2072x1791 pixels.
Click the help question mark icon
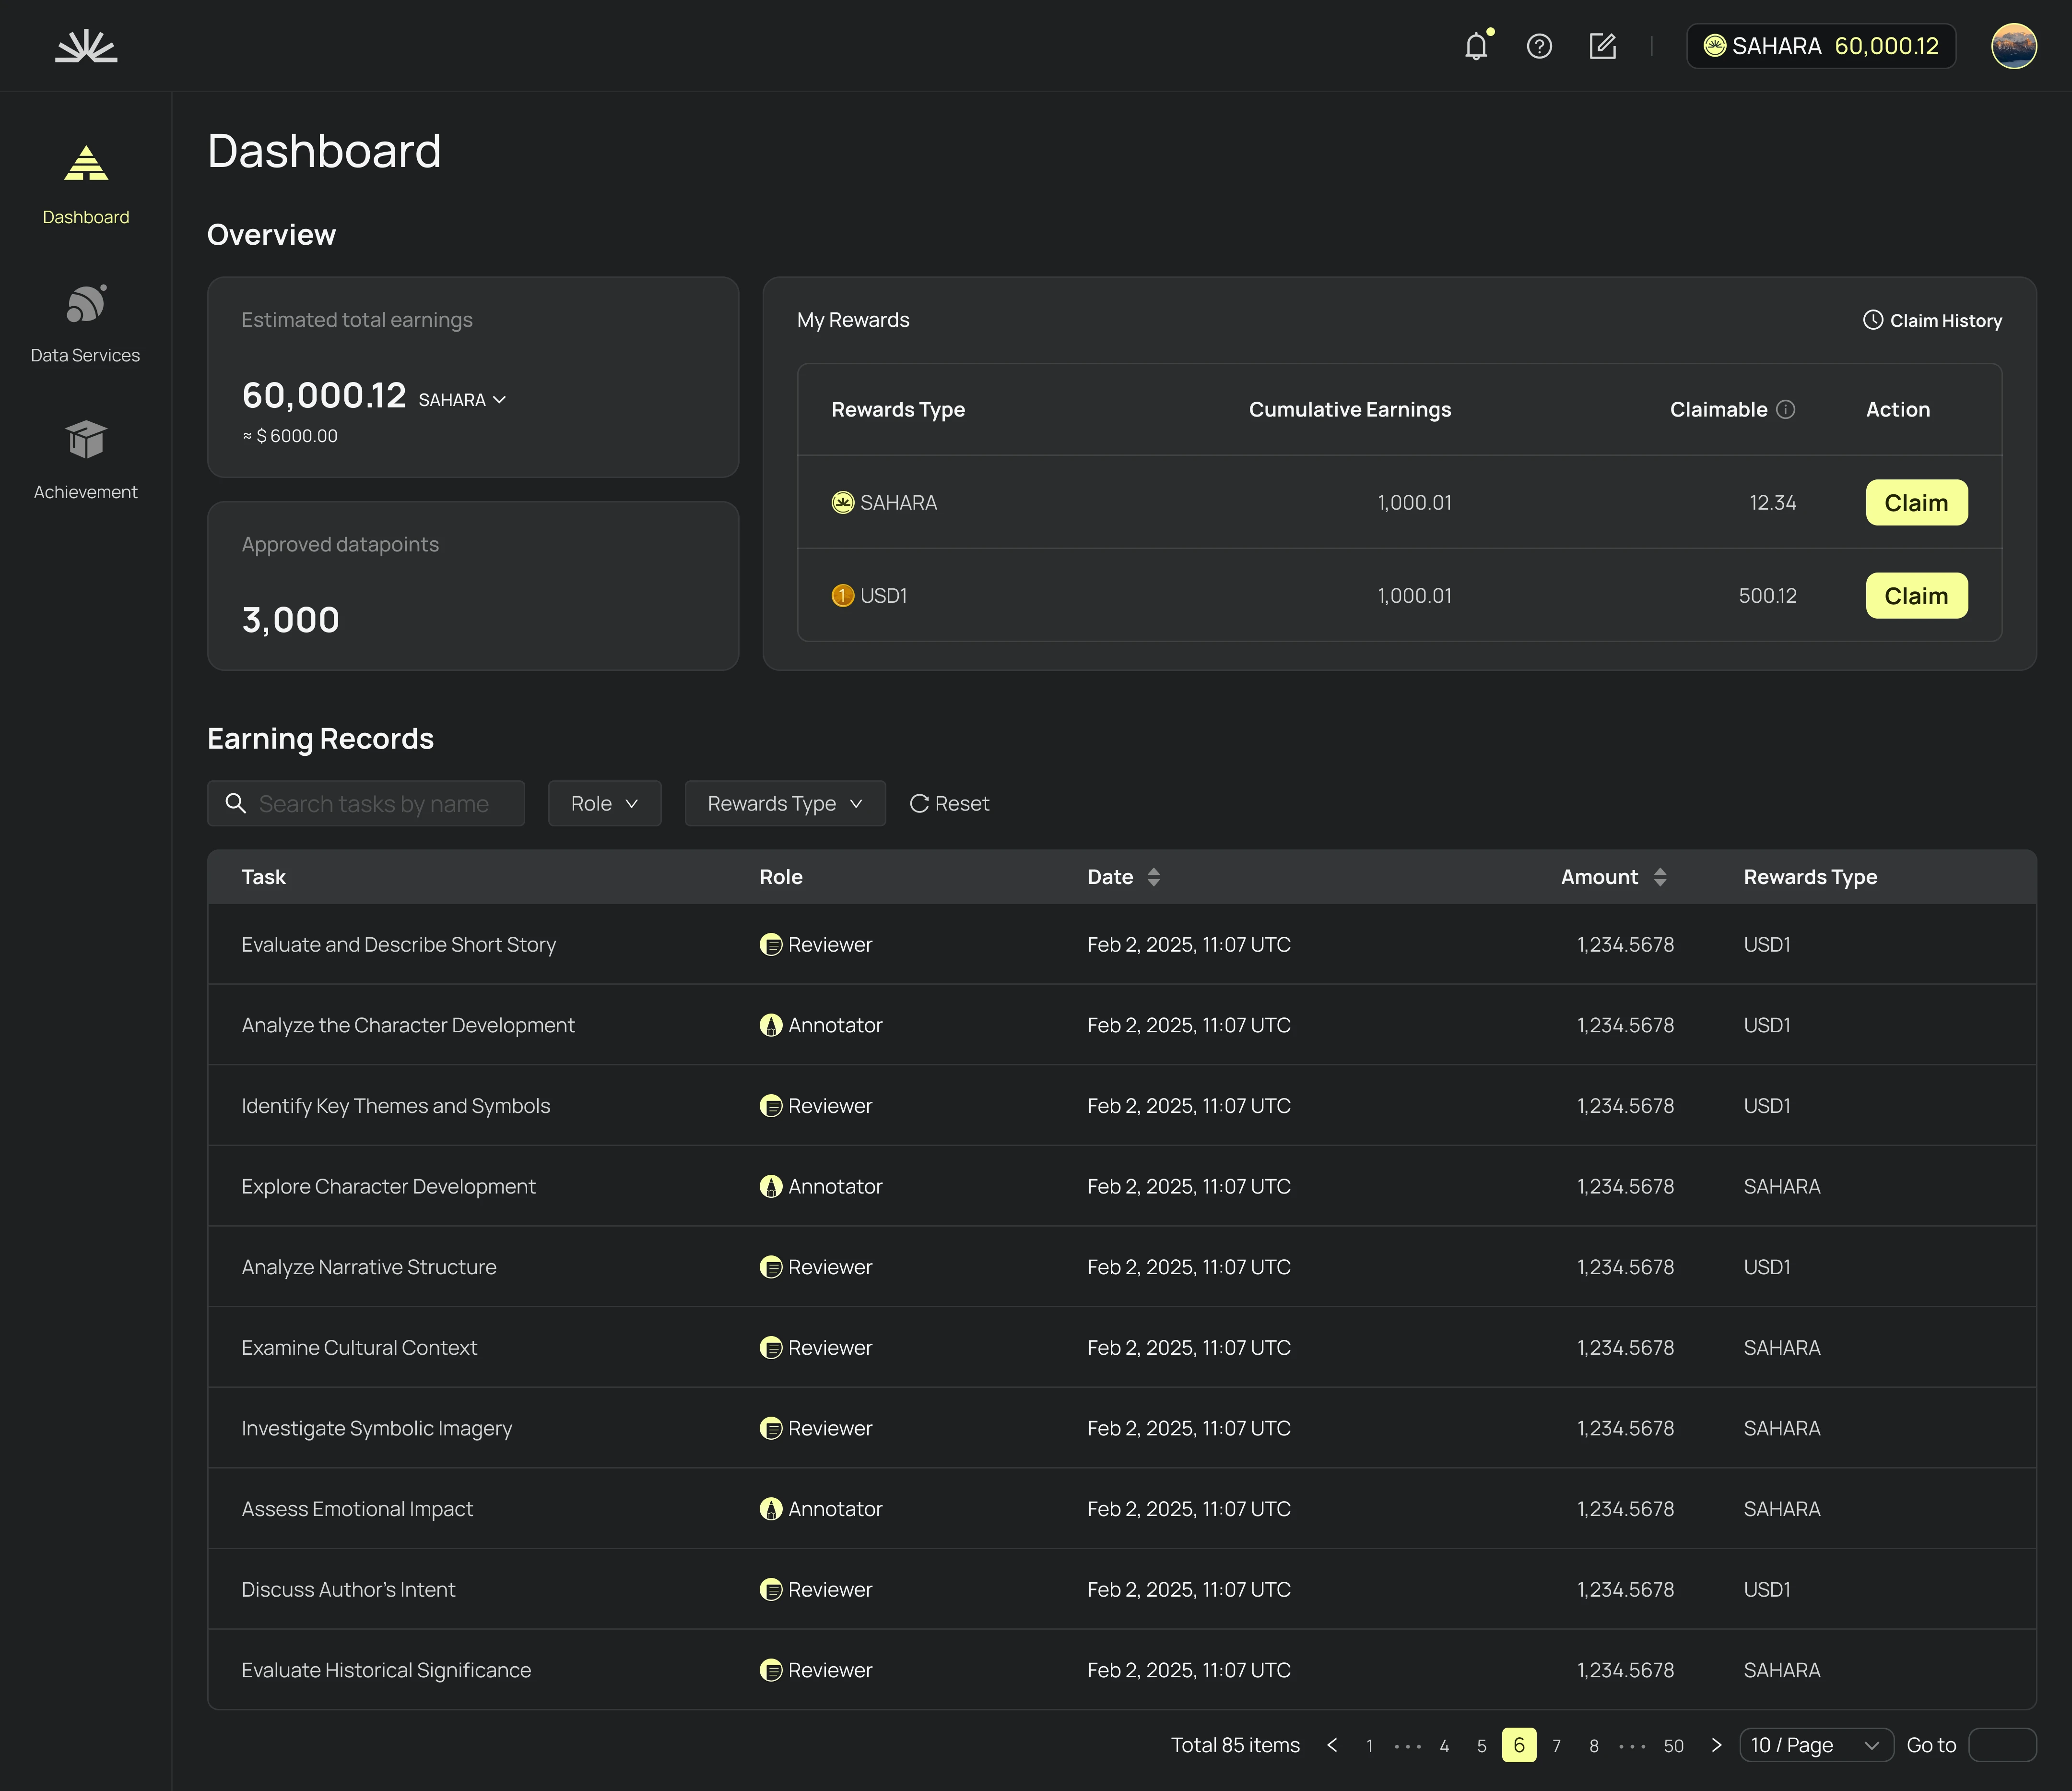(1539, 46)
